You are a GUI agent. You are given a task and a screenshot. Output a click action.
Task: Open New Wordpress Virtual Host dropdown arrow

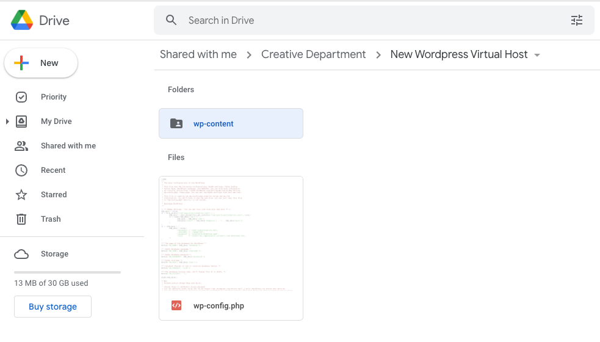pos(537,55)
